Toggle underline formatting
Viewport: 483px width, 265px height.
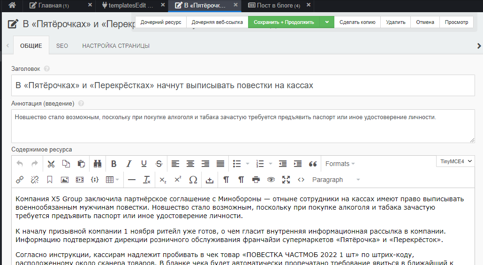click(x=144, y=164)
